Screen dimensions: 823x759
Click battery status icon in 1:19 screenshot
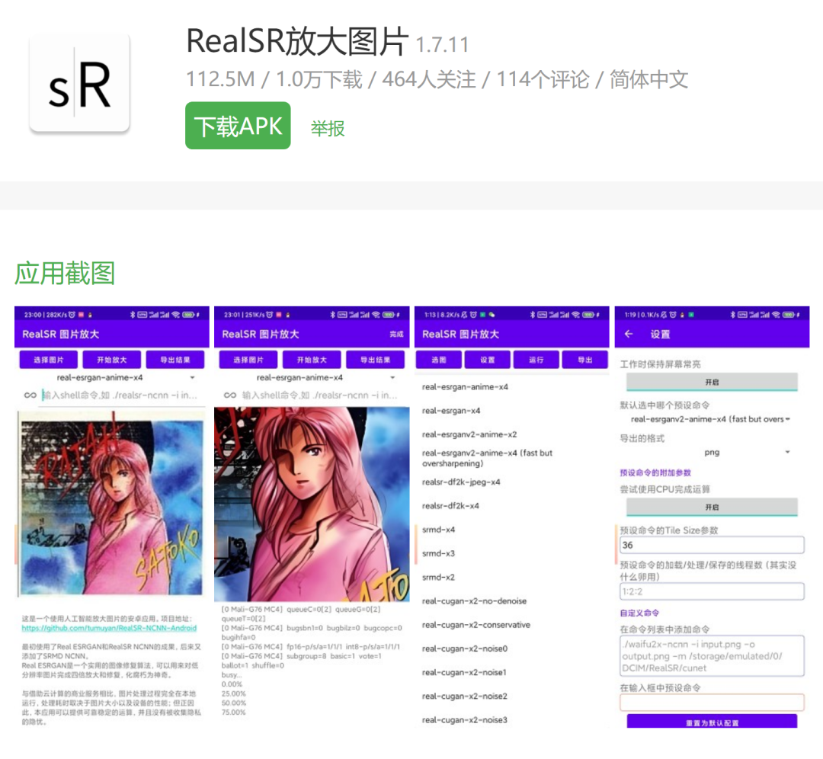[789, 315]
